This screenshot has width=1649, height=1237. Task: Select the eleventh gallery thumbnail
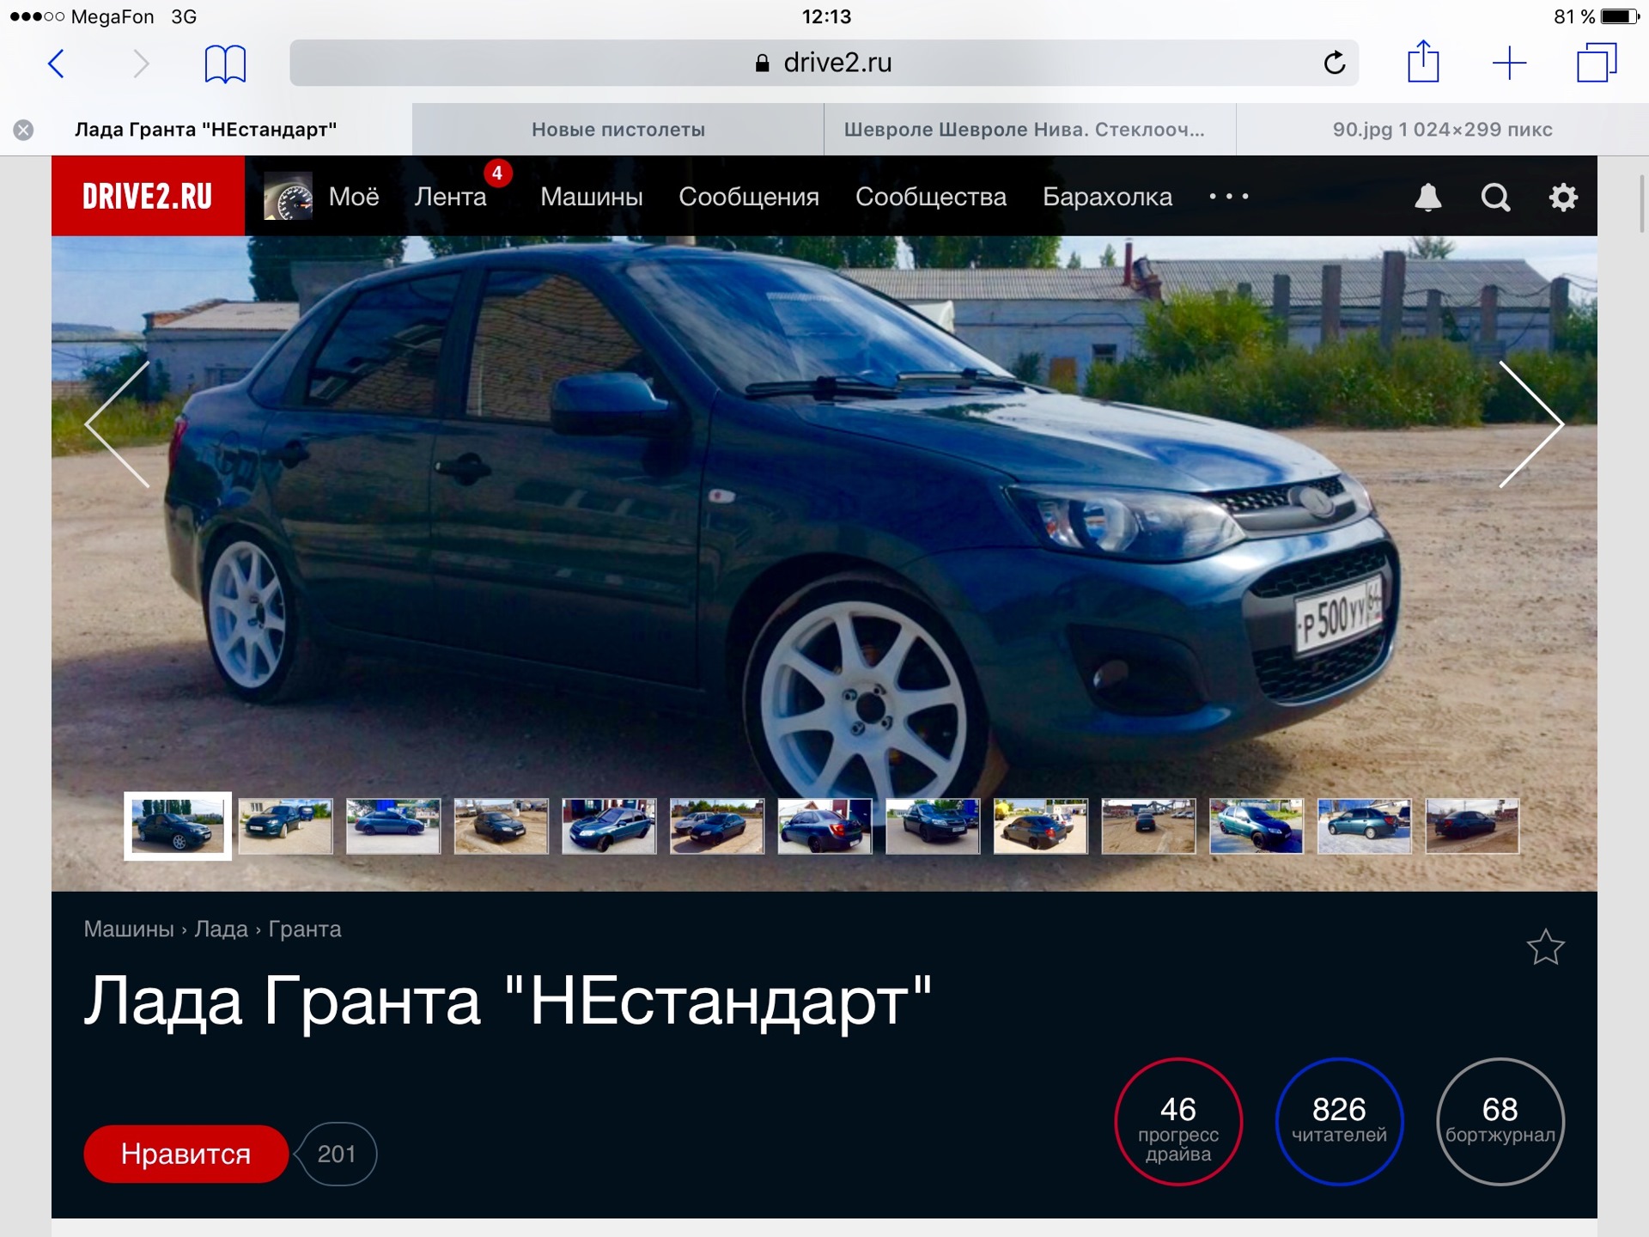(1257, 826)
